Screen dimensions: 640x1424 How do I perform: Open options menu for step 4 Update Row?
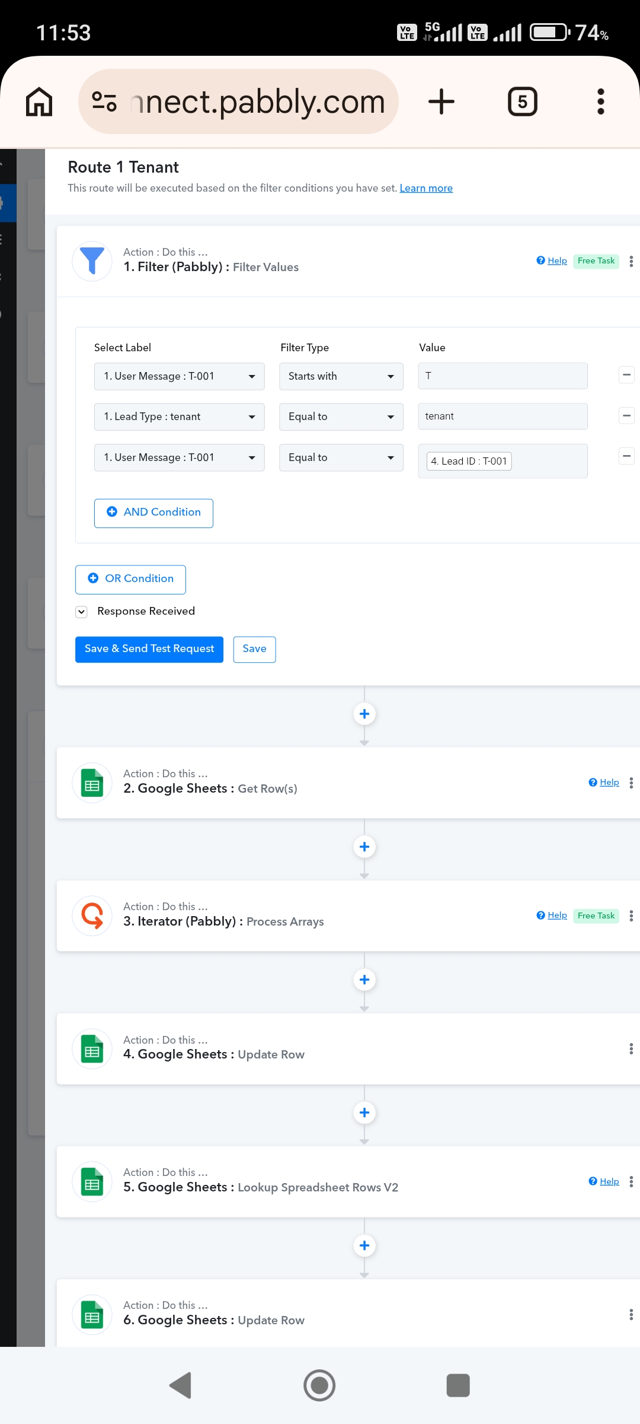(631, 1048)
